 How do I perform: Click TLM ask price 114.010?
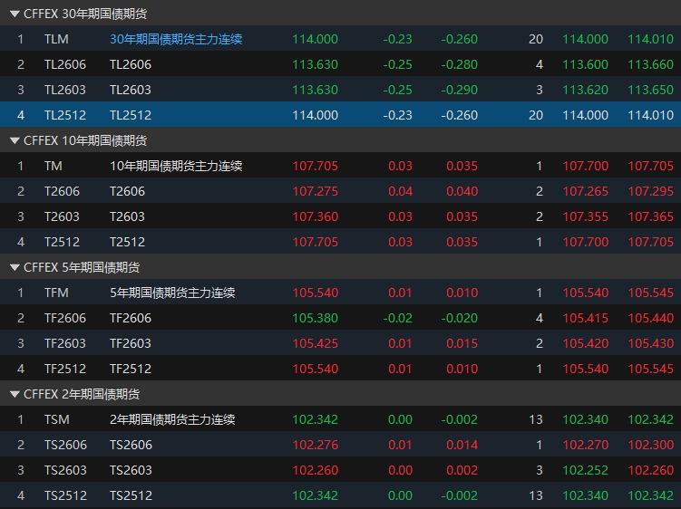[x=650, y=39]
